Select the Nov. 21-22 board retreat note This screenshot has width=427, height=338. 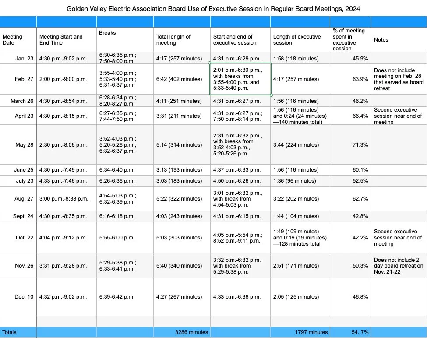tap(399, 266)
